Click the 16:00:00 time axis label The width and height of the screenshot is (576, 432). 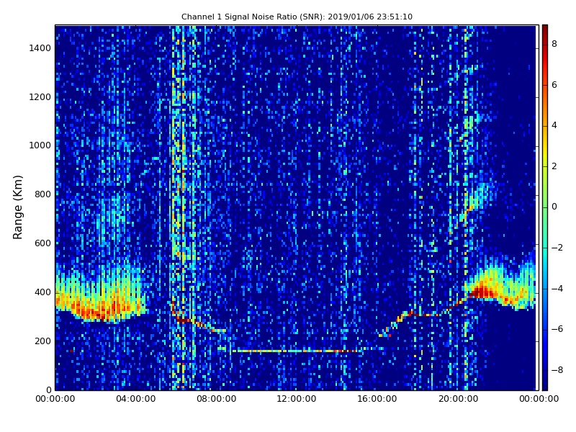coord(377,399)
